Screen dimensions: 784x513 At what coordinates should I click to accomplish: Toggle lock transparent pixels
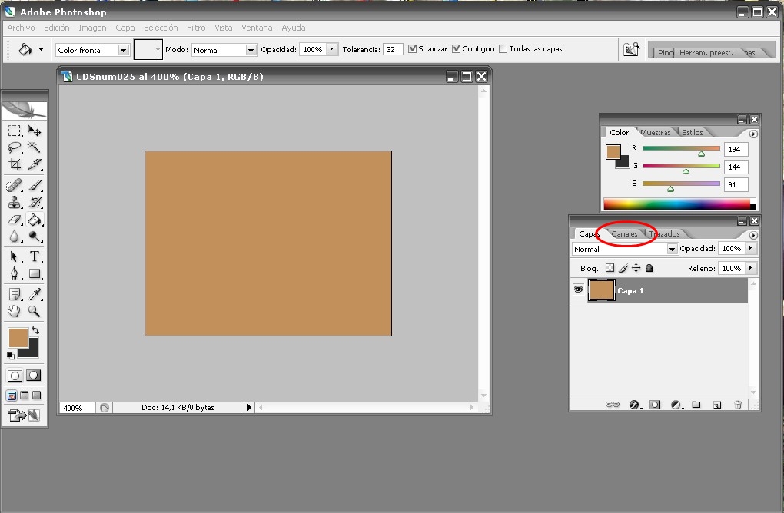610,268
